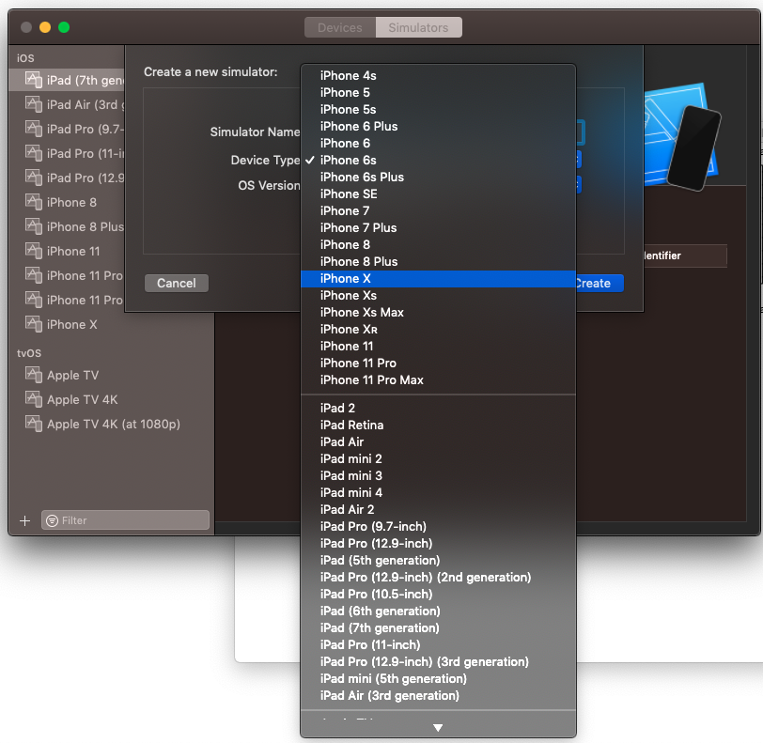Click the Simulators tab
Screen dimensions: 763x743
point(418,27)
